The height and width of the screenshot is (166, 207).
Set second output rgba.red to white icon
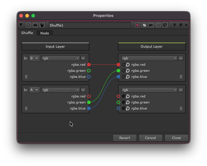[128, 96]
